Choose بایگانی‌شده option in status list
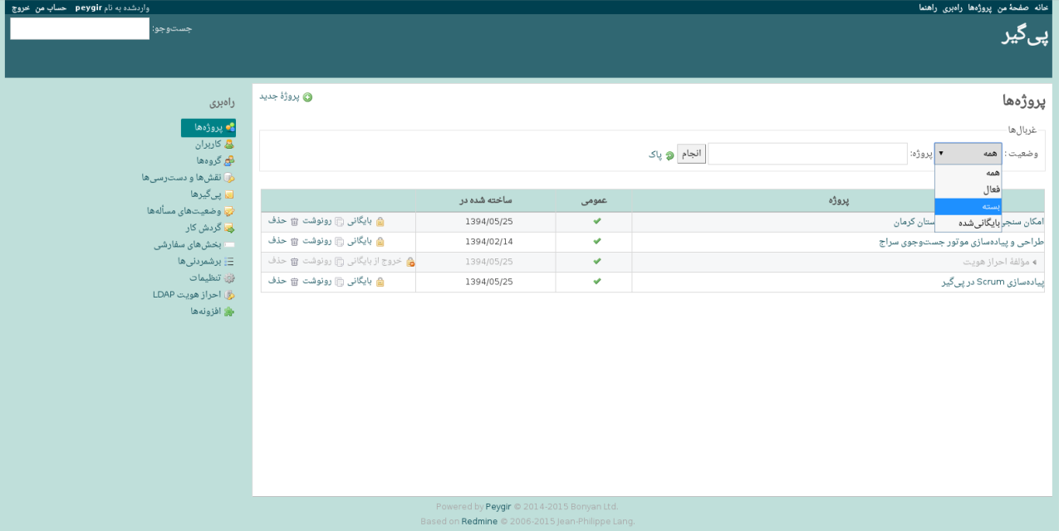 [968, 223]
